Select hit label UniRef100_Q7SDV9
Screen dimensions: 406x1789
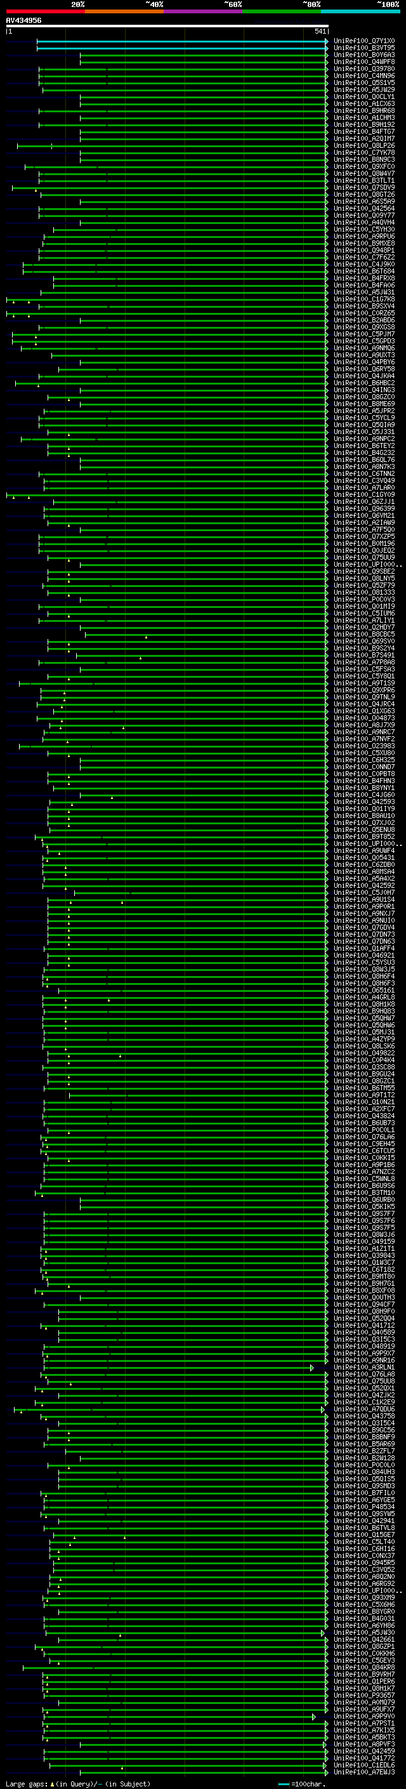[x=364, y=187]
